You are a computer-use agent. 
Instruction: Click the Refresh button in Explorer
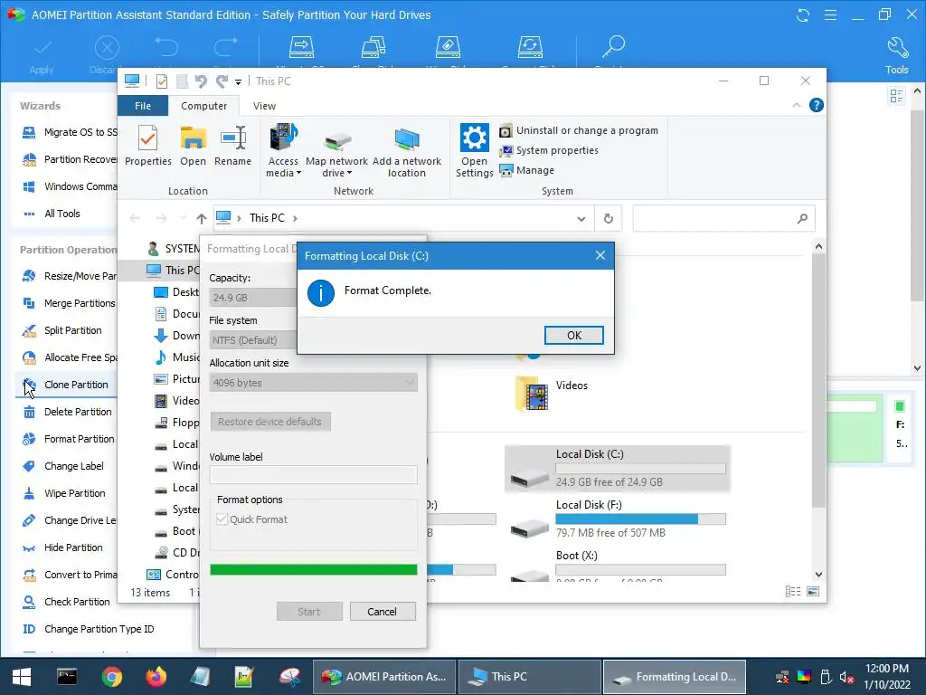pyautogui.click(x=609, y=219)
